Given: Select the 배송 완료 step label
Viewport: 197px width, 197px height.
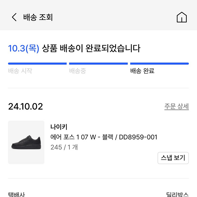Looking at the screenshot, I should click(x=142, y=71).
